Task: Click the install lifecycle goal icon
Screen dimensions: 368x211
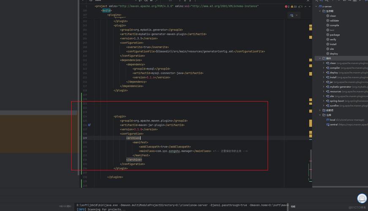Action: [x=327, y=44]
